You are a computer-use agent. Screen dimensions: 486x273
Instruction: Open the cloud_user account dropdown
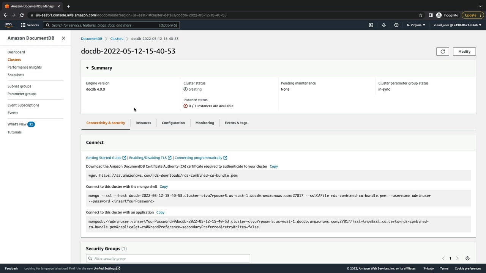(458, 25)
